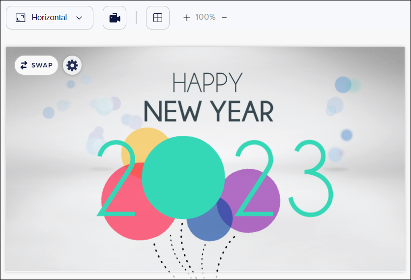
Task: Select the large teal circle in 2023
Action: tap(183, 177)
